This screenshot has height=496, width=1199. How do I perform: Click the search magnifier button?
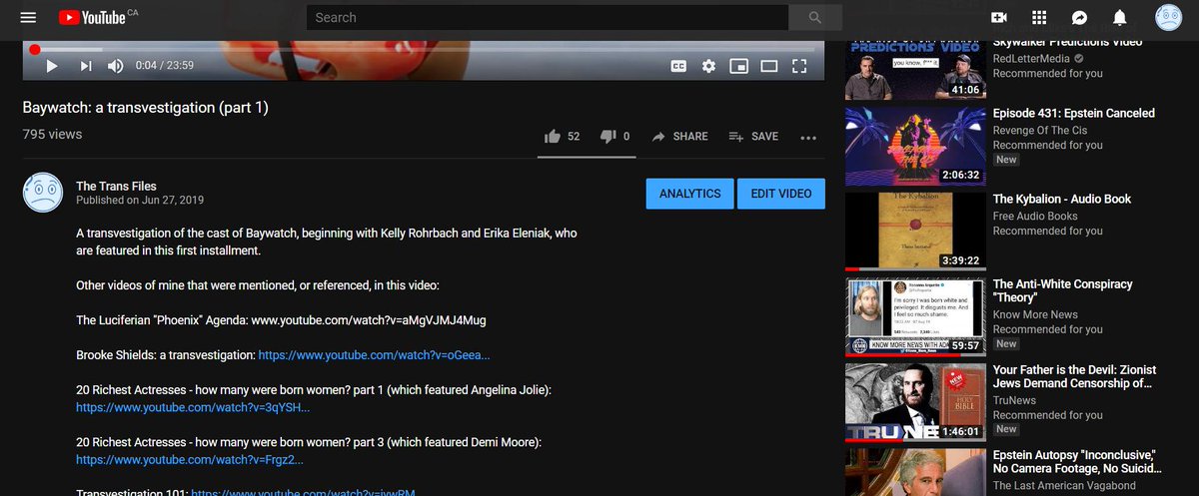click(815, 17)
